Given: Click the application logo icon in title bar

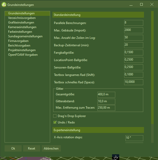Looking at the screenshot, I should [x=4, y=5].
